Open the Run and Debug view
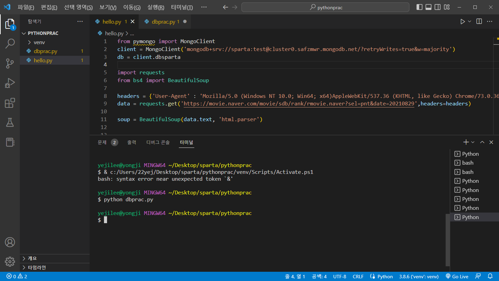 10,83
